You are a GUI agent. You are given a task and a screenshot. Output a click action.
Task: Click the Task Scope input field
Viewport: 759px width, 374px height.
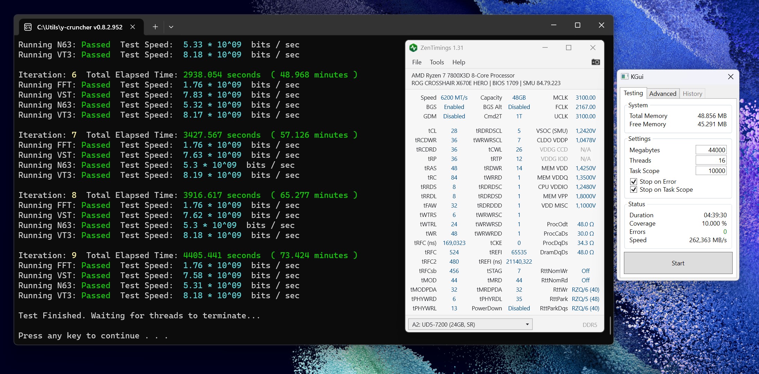711,171
